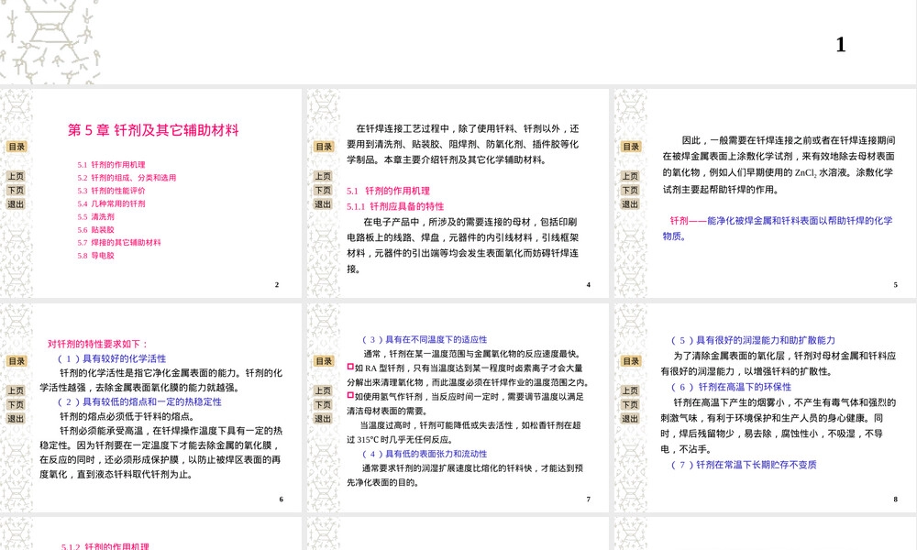Select heading ( 2 ) 具有较低的熔点和一定的热稳定性
Viewport: 917px width, 550px height.
pyautogui.click(x=139, y=401)
